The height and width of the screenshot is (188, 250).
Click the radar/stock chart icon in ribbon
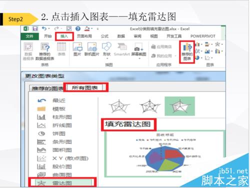[217, 44]
